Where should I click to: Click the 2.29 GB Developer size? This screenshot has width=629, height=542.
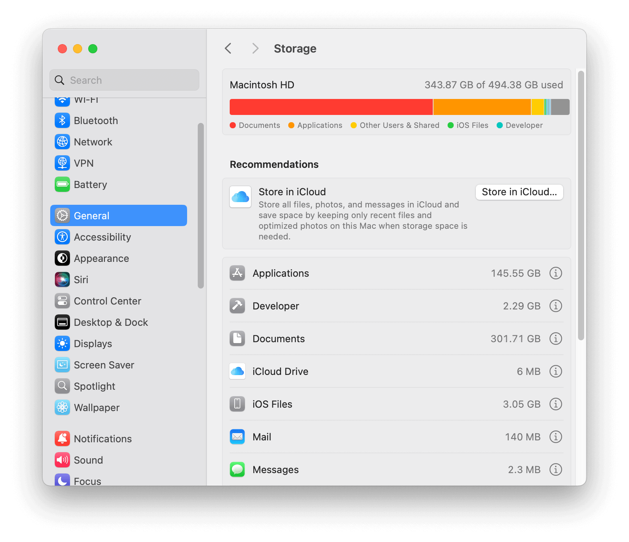pyautogui.click(x=522, y=306)
